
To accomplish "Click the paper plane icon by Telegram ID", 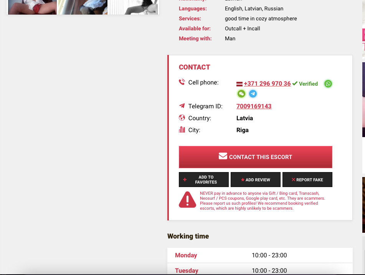I will [x=182, y=106].
